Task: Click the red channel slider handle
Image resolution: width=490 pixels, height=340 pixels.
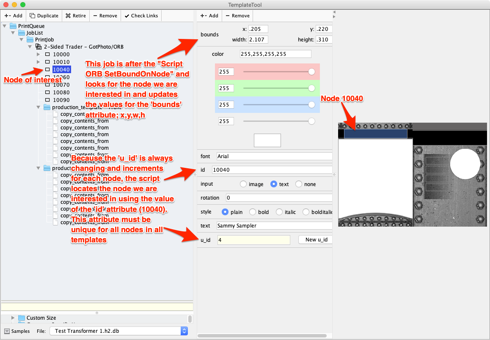Action: pyautogui.click(x=311, y=72)
